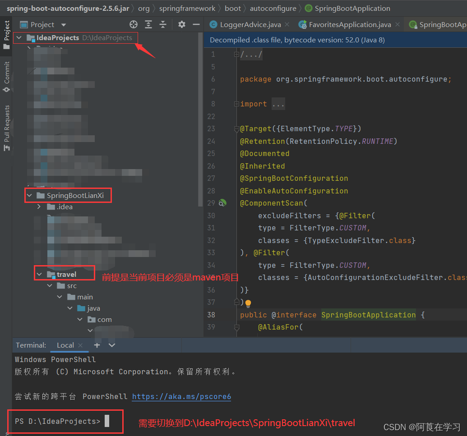Viewport: 467px width, 436px height.
Task: Open the terminal sessions dropdown chevron
Action: (x=112, y=345)
